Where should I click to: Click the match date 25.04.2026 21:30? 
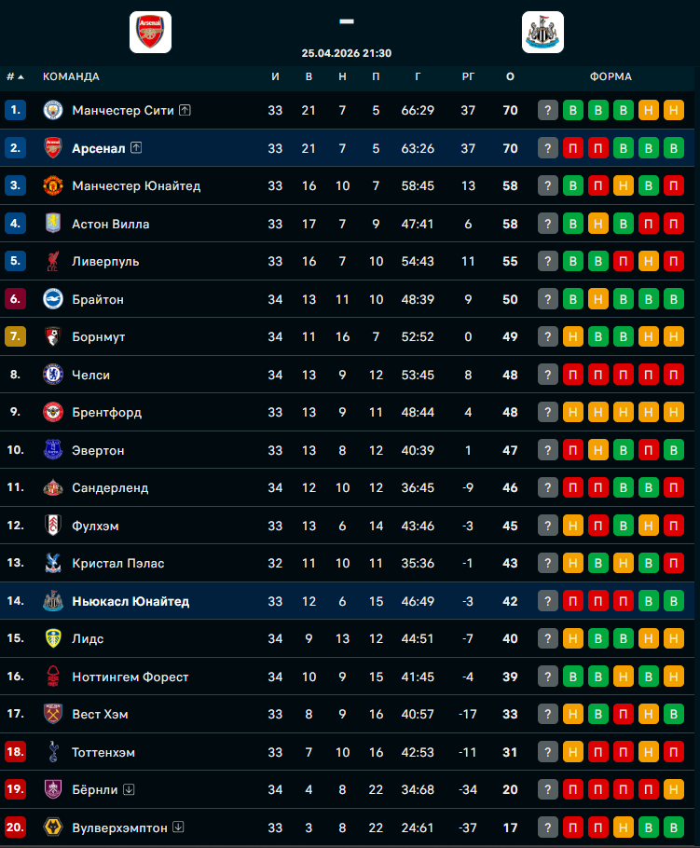click(x=347, y=53)
